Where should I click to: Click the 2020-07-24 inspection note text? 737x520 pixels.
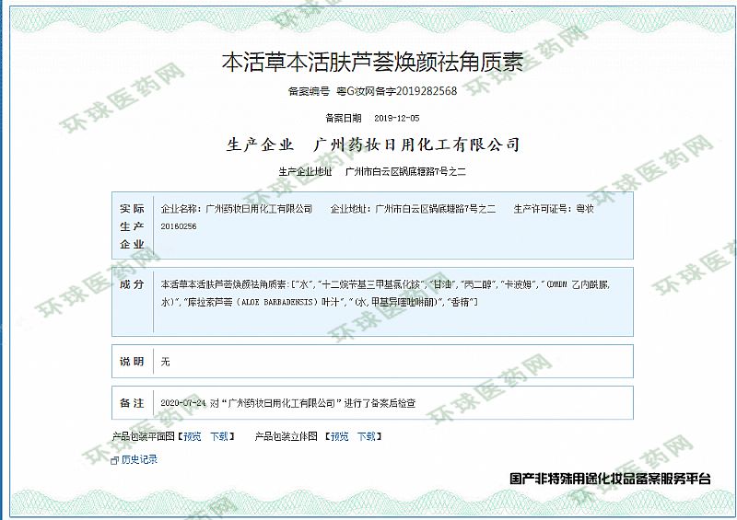pyautogui.click(x=288, y=403)
